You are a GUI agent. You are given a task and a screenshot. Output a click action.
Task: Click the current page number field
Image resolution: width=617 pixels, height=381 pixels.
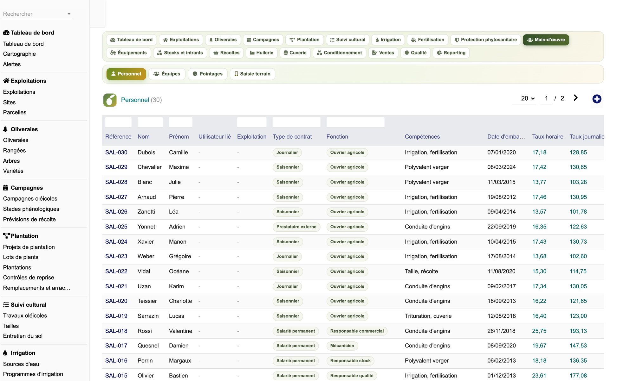point(546,98)
